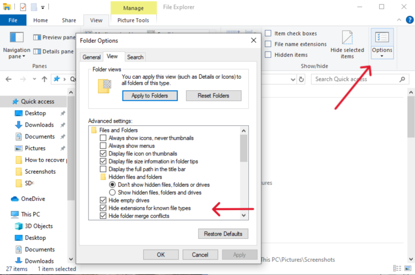
Task: Open the Options button in the ribbon
Action: coord(382,44)
